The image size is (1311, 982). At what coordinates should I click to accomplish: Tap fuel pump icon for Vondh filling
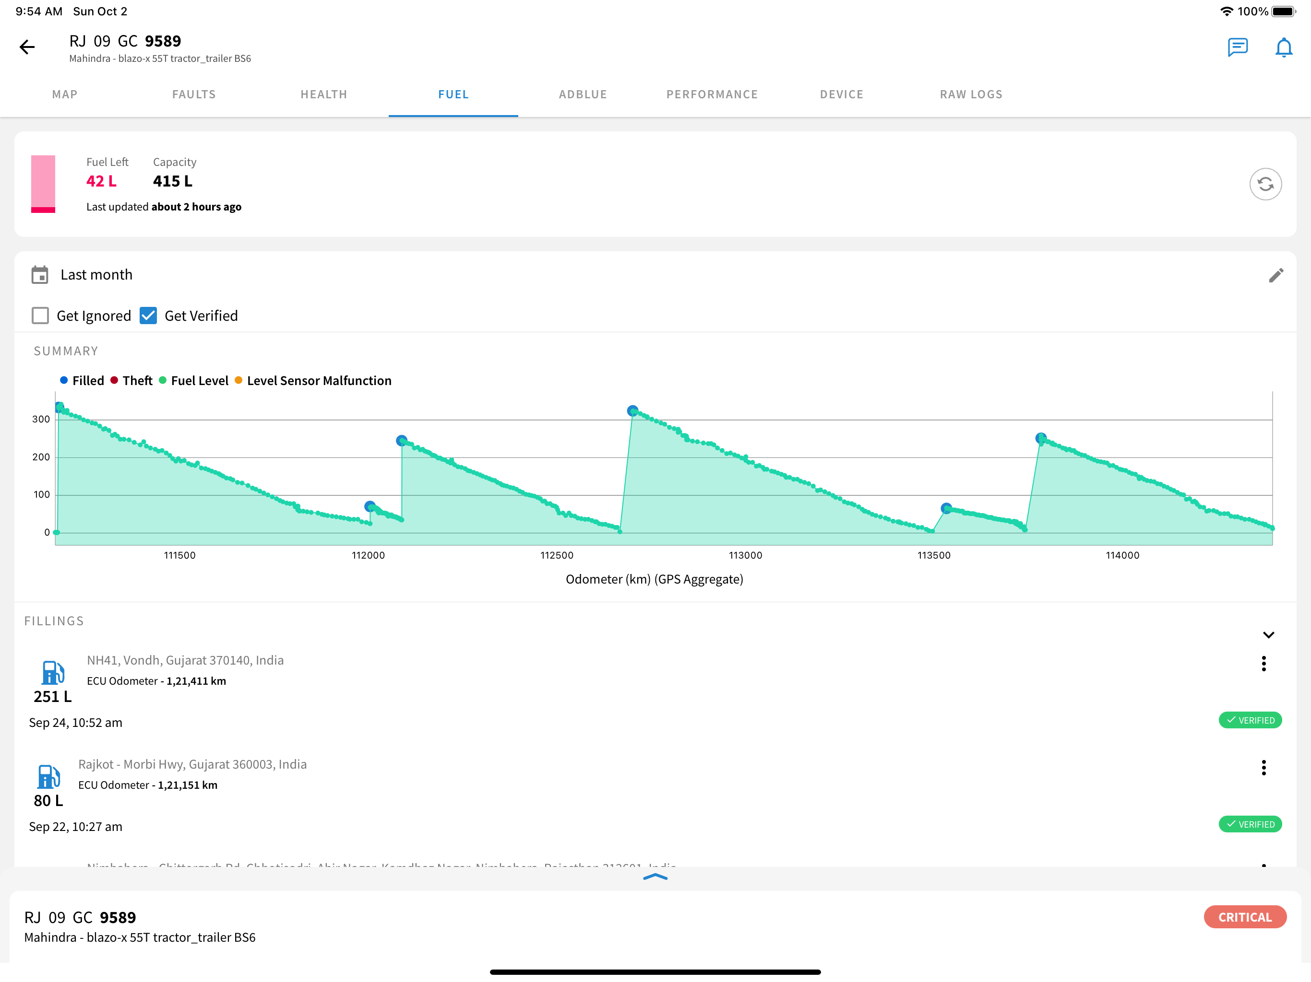click(x=53, y=673)
